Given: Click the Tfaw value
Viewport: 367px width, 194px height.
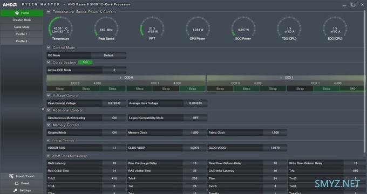Looking at the screenshot, I should (275, 178).
